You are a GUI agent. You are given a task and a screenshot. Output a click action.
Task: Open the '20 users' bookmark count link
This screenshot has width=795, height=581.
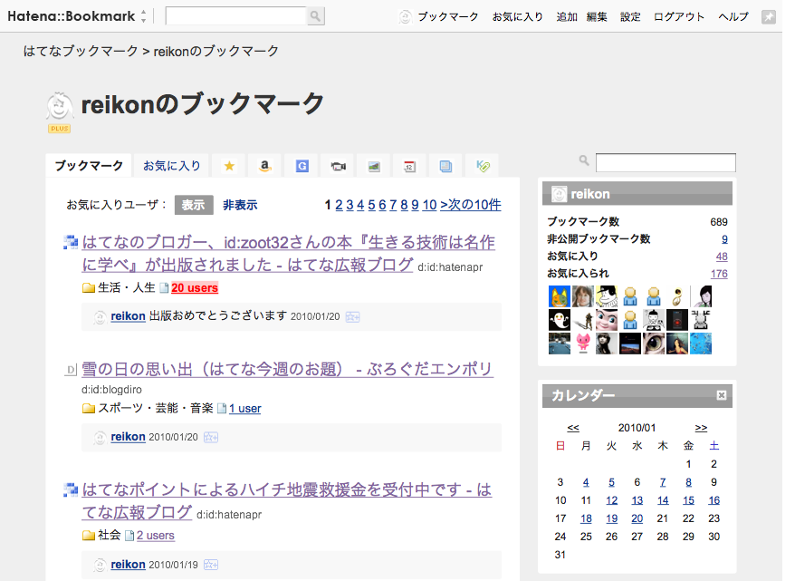pyautogui.click(x=195, y=288)
